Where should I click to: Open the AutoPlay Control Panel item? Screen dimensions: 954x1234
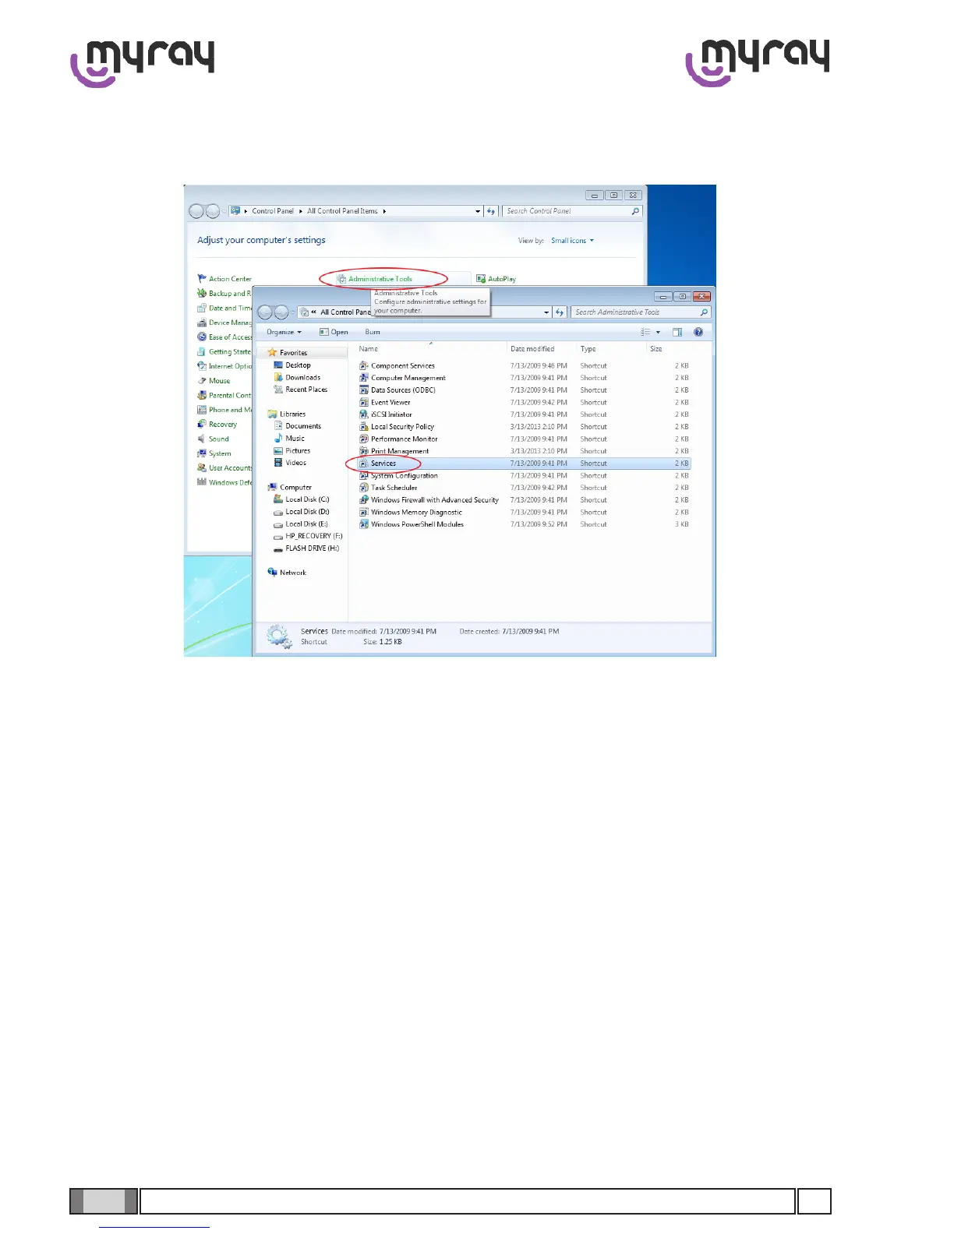coord(496,279)
